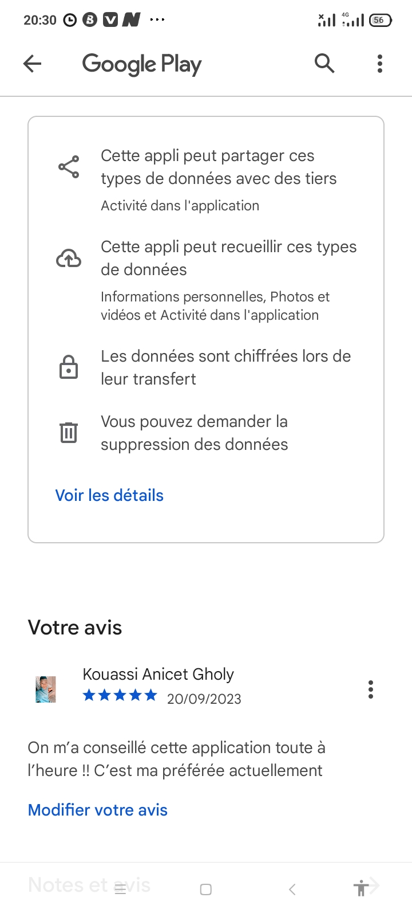Open Modifier votre avis link
The image size is (412, 917).
point(98,810)
